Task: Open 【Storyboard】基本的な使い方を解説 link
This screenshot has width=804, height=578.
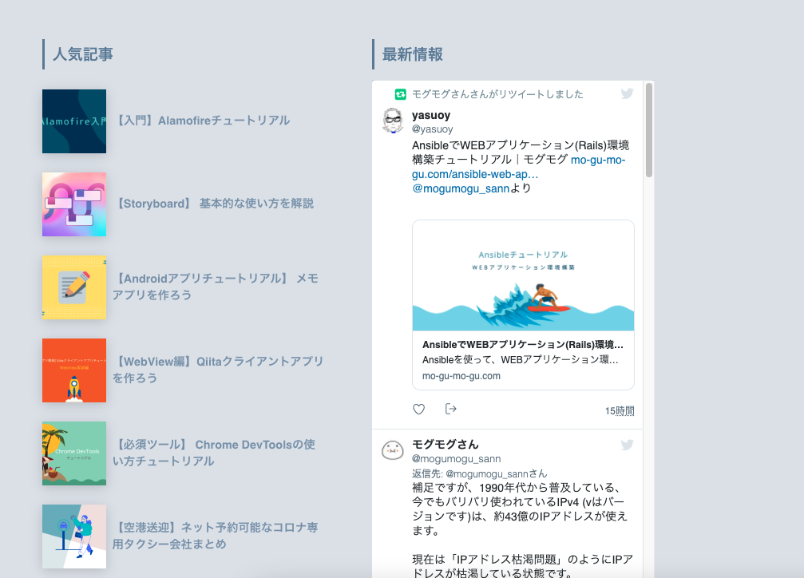Action: (213, 204)
